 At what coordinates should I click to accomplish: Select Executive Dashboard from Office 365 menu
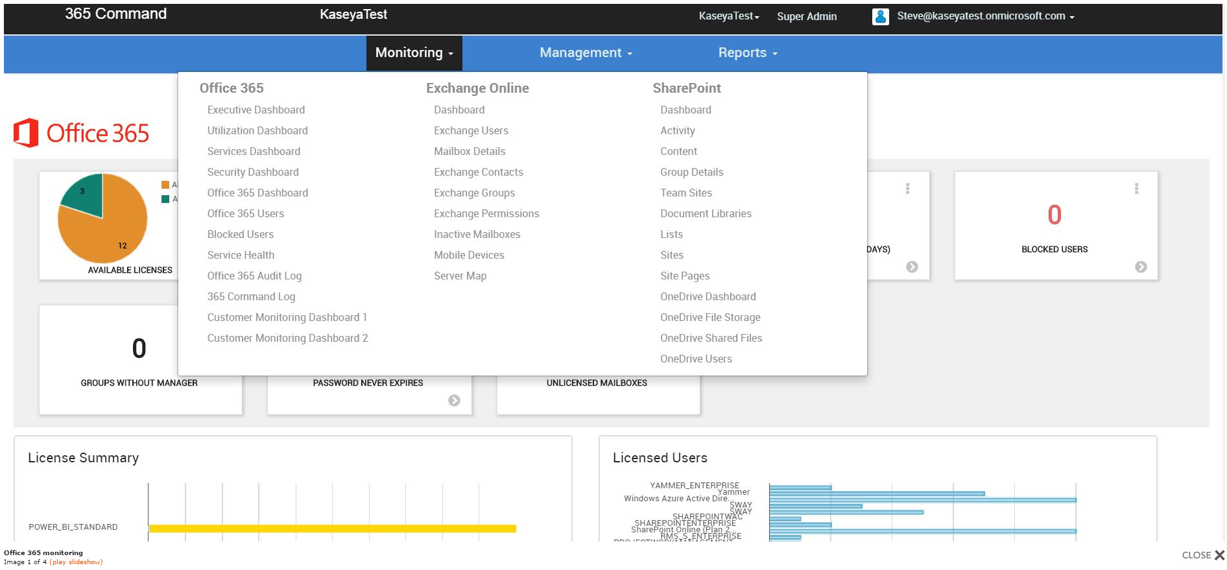[256, 110]
